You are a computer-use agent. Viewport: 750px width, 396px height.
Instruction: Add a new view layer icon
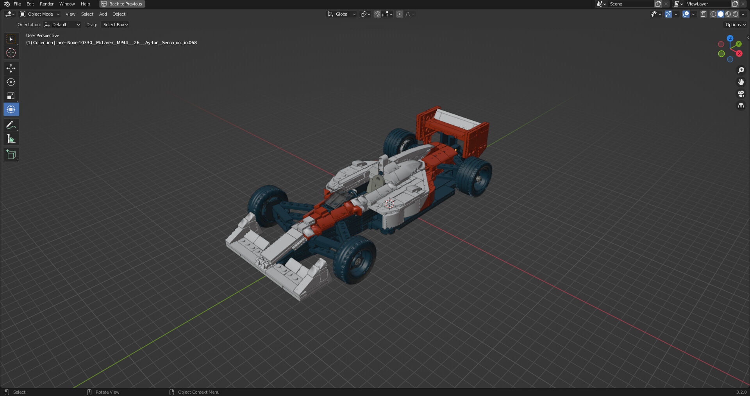coord(735,4)
